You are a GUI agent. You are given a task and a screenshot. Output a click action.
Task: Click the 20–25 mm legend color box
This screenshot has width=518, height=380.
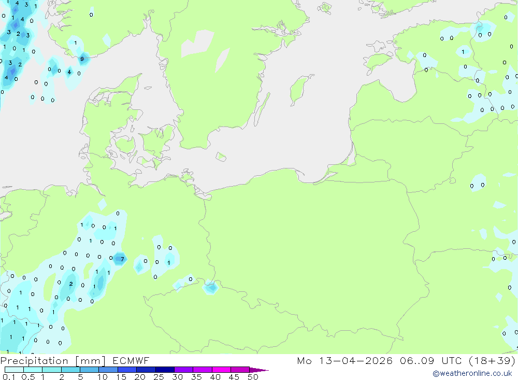(x=146, y=370)
